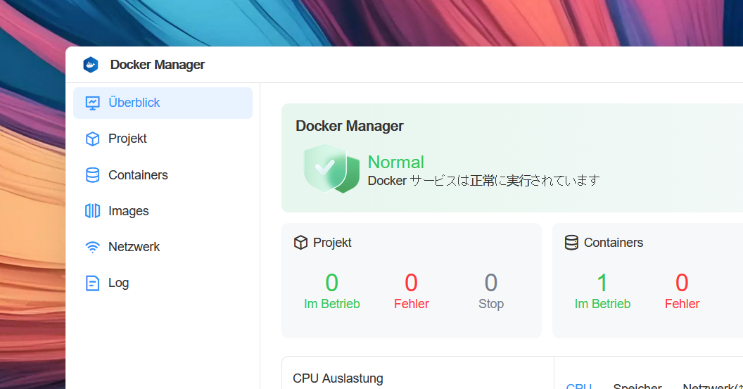Viewport: 743px width, 389px height.
Task: Switch to Images in the sidebar
Action: tap(163, 211)
